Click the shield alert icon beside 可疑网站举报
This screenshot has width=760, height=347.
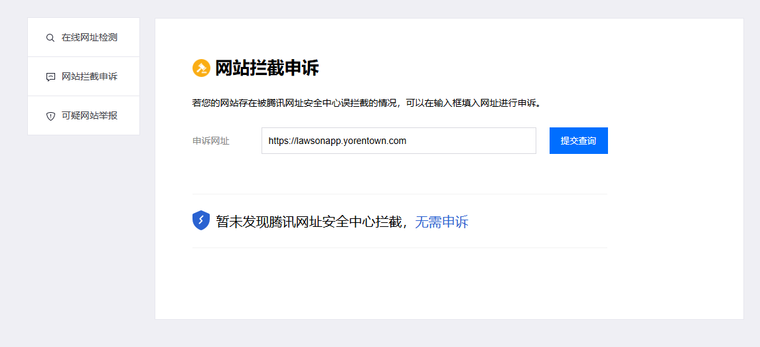50,116
